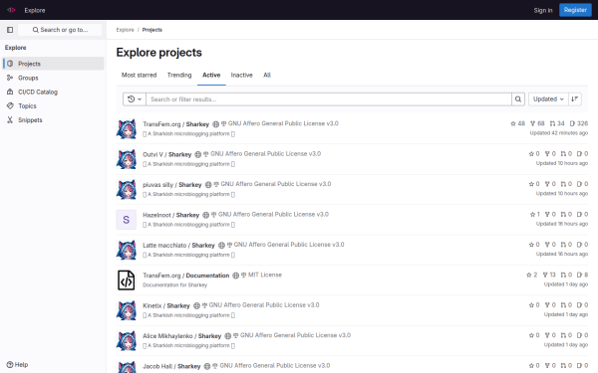
Task: Select the All projects tab
Action: [x=267, y=75]
